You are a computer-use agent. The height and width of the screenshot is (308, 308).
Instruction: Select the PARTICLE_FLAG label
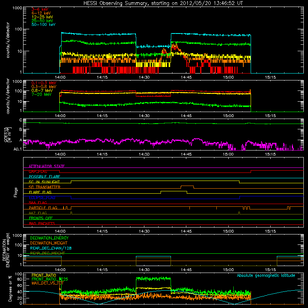tap(43, 208)
